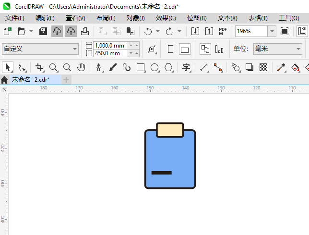Open the 编辑(E) menu
This screenshot has height=235, width=309.
point(45,18)
